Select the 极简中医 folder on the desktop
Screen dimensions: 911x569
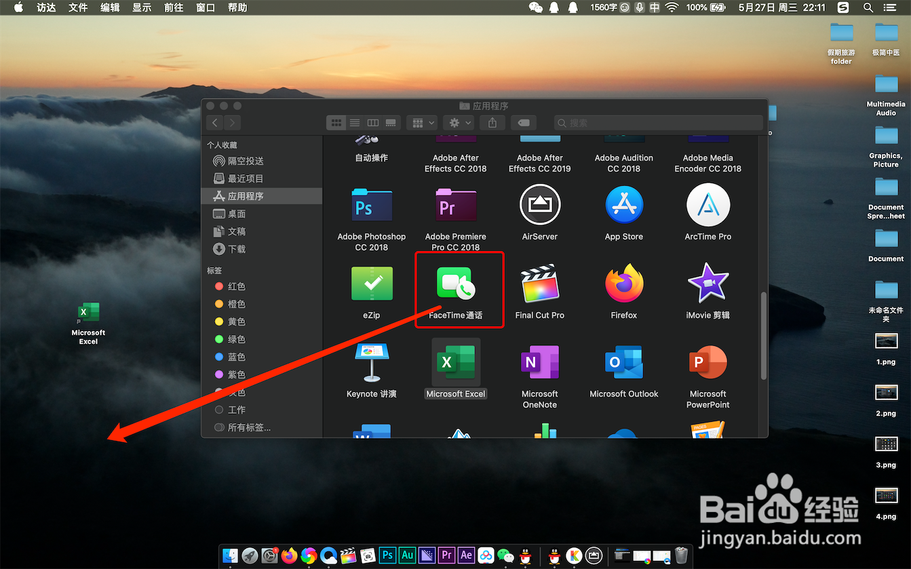[886, 39]
